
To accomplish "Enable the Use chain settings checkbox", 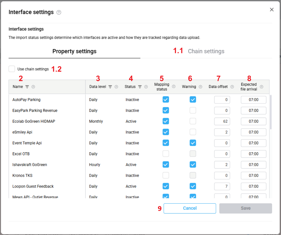I will coord(12,69).
